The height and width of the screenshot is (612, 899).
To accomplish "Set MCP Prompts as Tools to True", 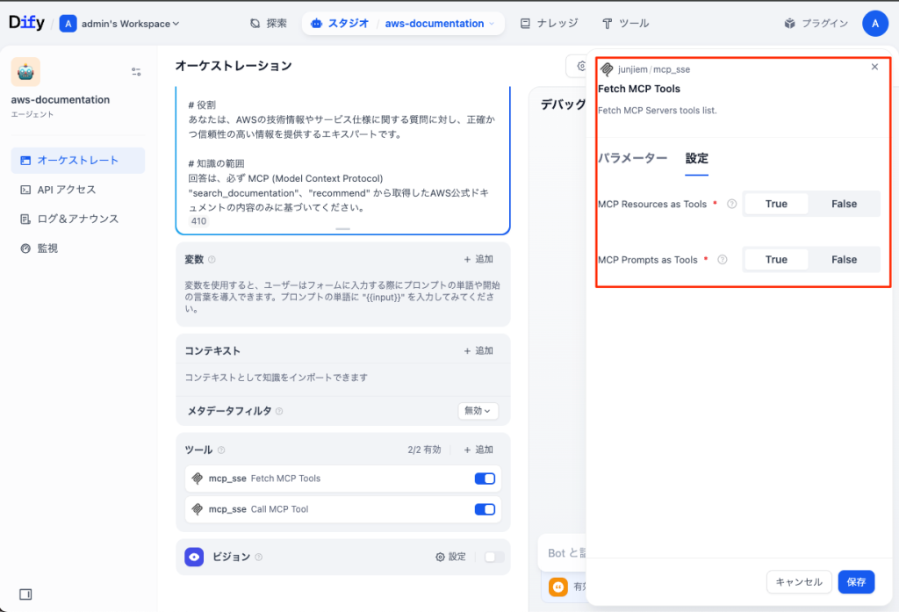I will pyautogui.click(x=776, y=259).
